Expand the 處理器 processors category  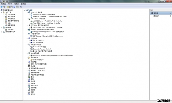pos(27,66)
